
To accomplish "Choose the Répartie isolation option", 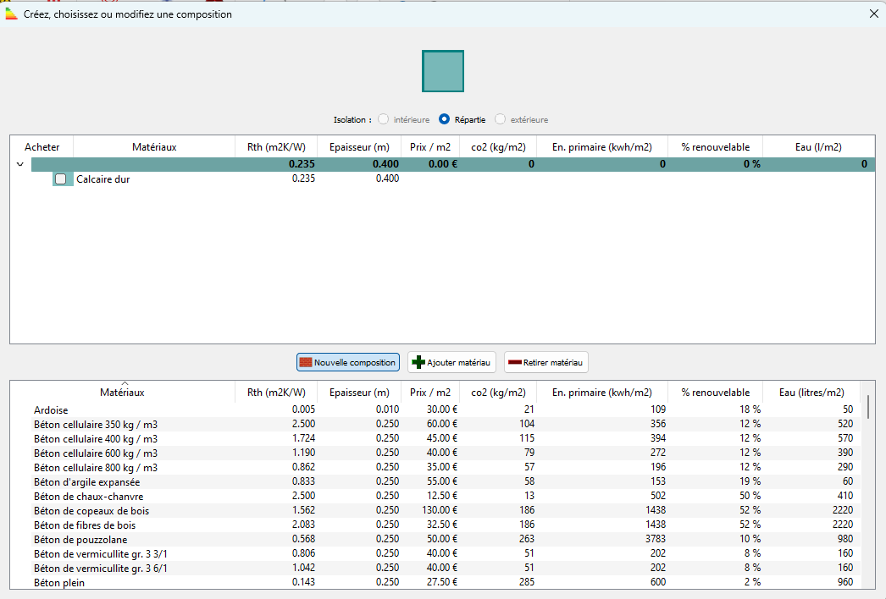I will point(445,120).
